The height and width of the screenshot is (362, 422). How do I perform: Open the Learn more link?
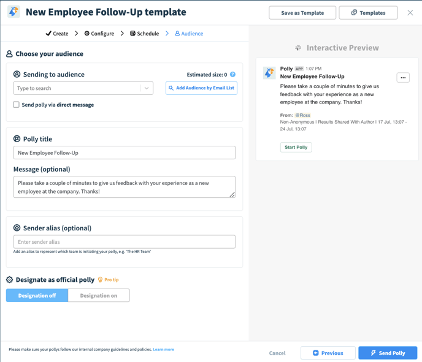(x=163, y=349)
